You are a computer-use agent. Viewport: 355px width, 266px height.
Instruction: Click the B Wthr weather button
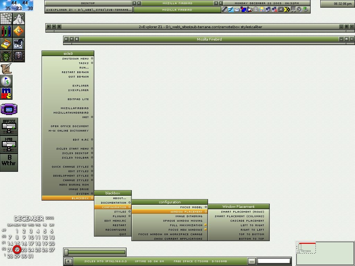tap(9, 163)
